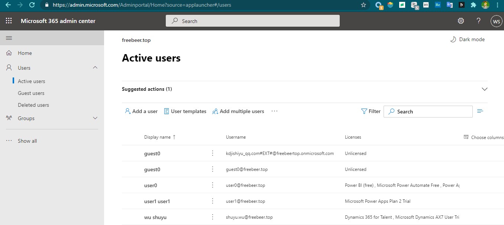Screen dimensions: 504x225
Task: Collapse the Users section chevron
Action: 95,67
